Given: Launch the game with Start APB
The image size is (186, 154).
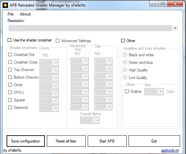Looking at the screenshot, I should click(x=107, y=141).
